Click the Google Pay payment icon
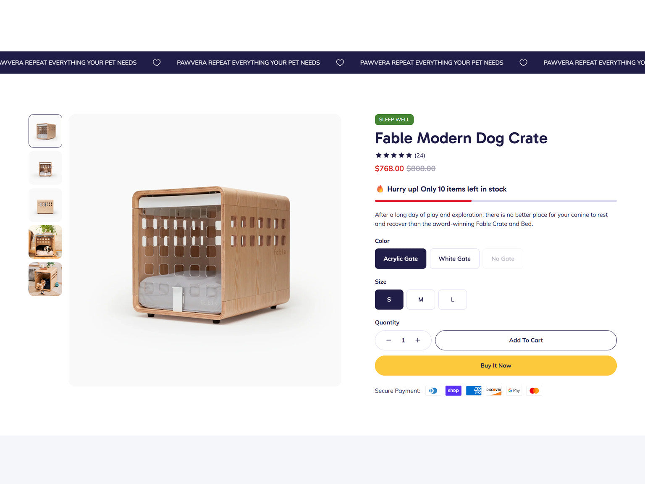The image size is (645, 484). pos(514,391)
